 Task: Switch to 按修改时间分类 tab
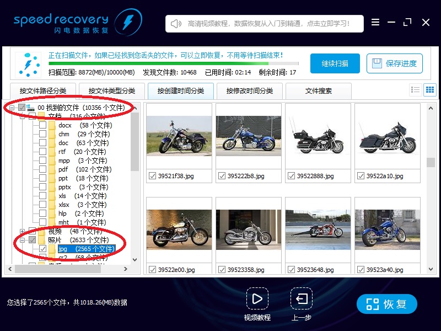[x=250, y=91]
